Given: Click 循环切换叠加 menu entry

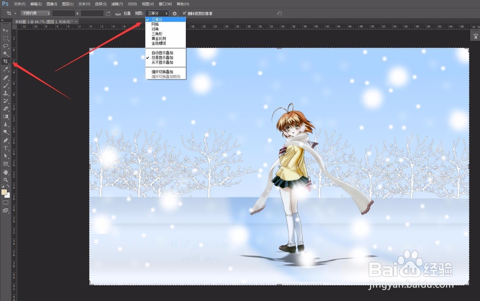Looking at the screenshot, I should click(x=166, y=72).
